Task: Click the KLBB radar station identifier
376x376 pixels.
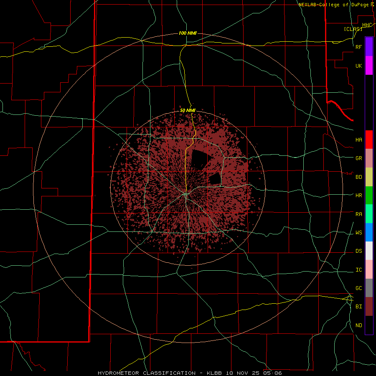Action: [215, 373]
